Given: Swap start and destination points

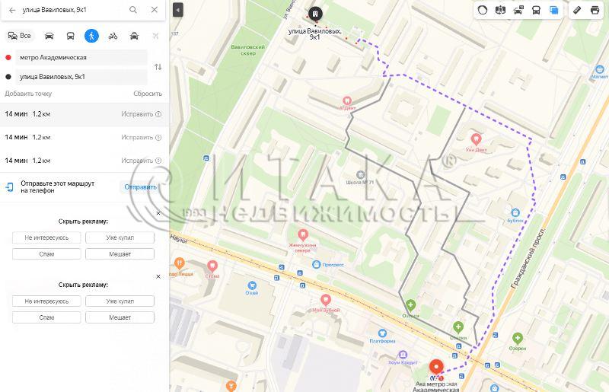Looking at the screenshot, I should (x=158, y=67).
